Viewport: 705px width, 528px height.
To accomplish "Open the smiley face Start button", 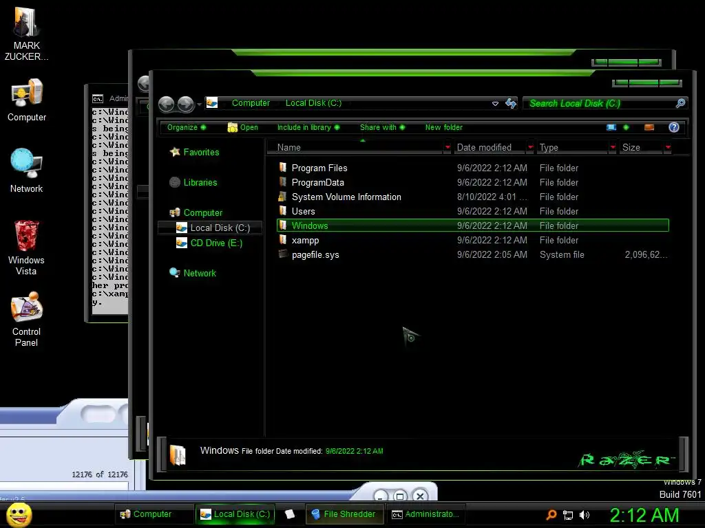I will 19,514.
